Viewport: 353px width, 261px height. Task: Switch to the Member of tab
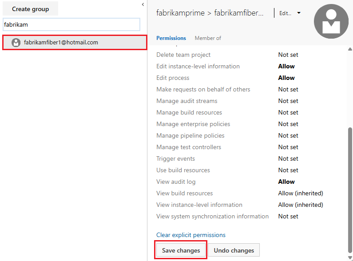(208, 38)
